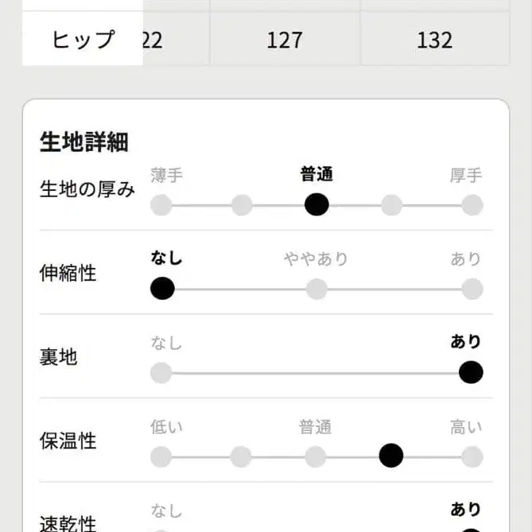This screenshot has height=532, width=532.
Task: Click the 生地詳細 section heading
Action: 84,142
